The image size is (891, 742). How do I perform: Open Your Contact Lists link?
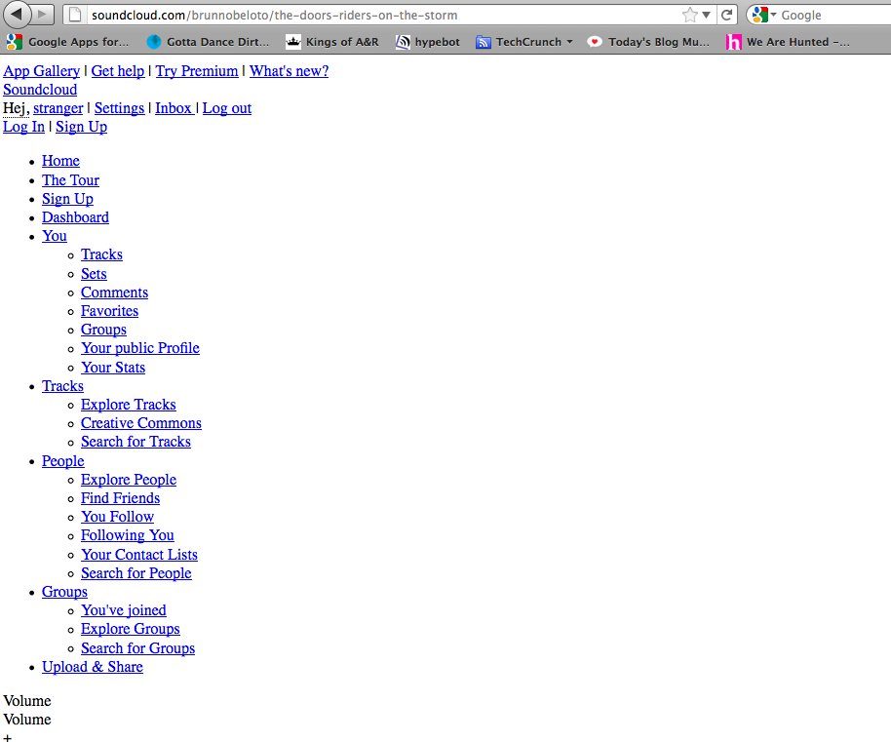point(139,555)
